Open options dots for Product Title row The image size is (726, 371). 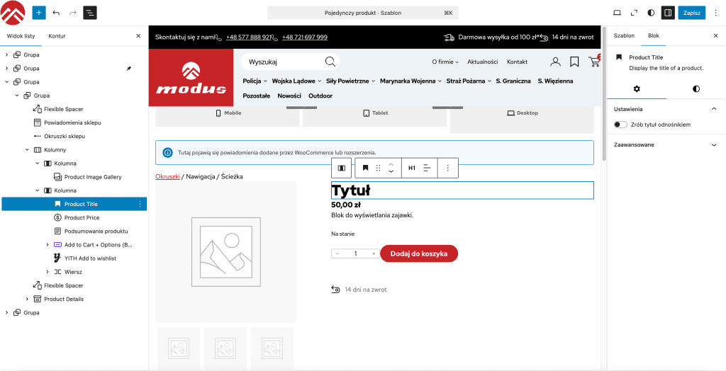click(140, 204)
